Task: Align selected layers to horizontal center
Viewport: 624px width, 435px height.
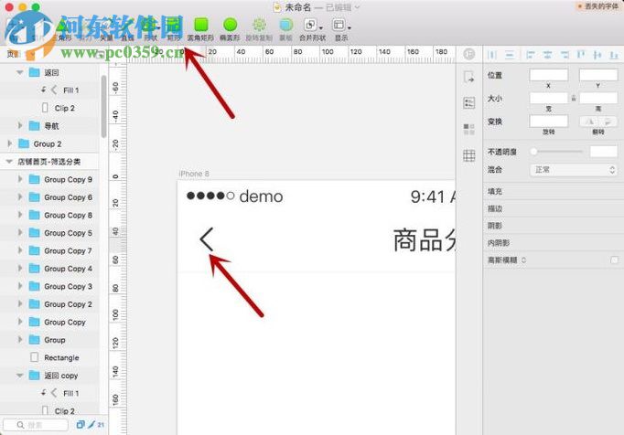Action: pyautogui.click(x=547, y=55)
